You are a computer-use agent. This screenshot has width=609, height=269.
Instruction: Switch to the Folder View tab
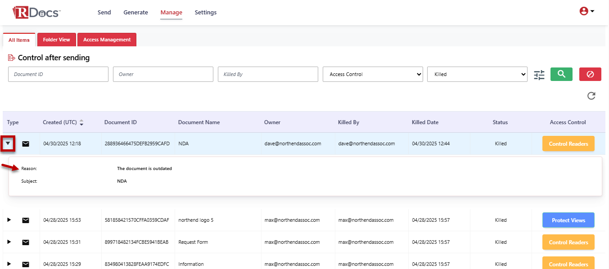tap(57, 40)
